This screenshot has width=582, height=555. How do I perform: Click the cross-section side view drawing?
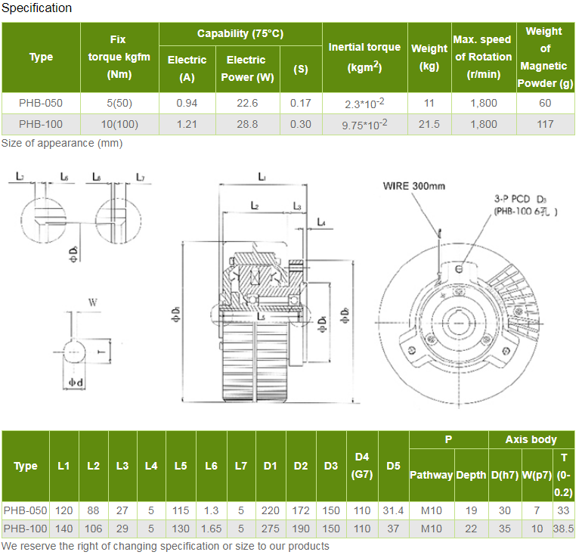coord(257,302)
